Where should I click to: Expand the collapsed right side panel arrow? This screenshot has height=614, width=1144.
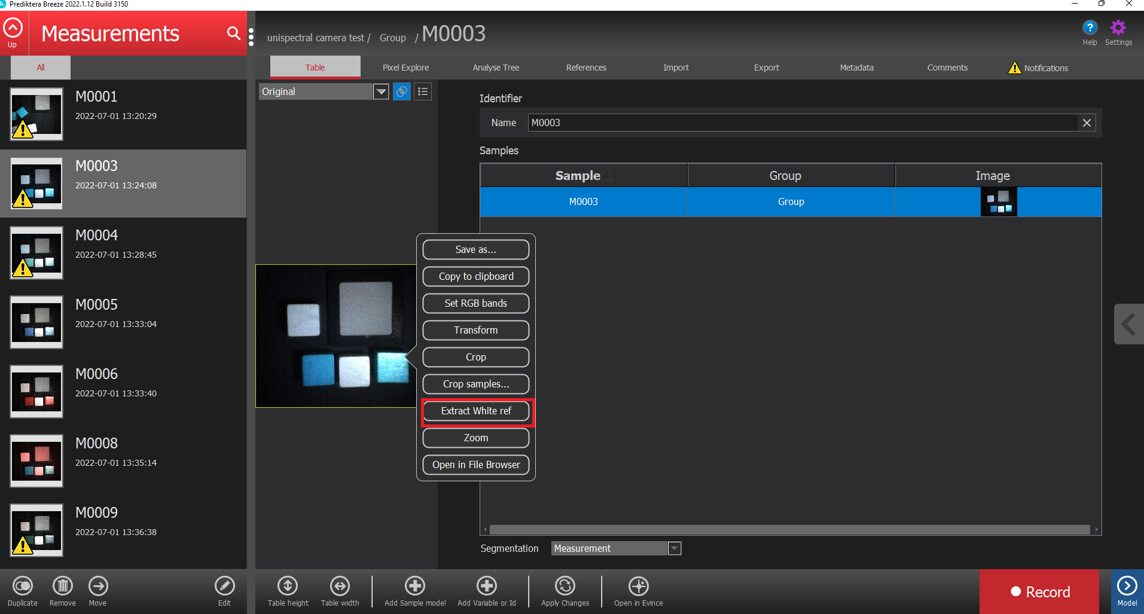pos(1128,324)
